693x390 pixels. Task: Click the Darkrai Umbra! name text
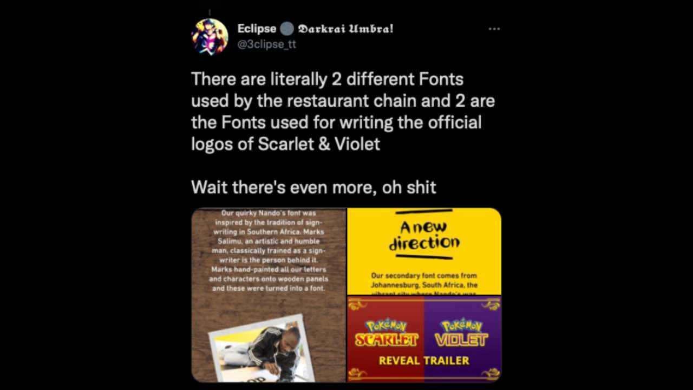[345, 29]
